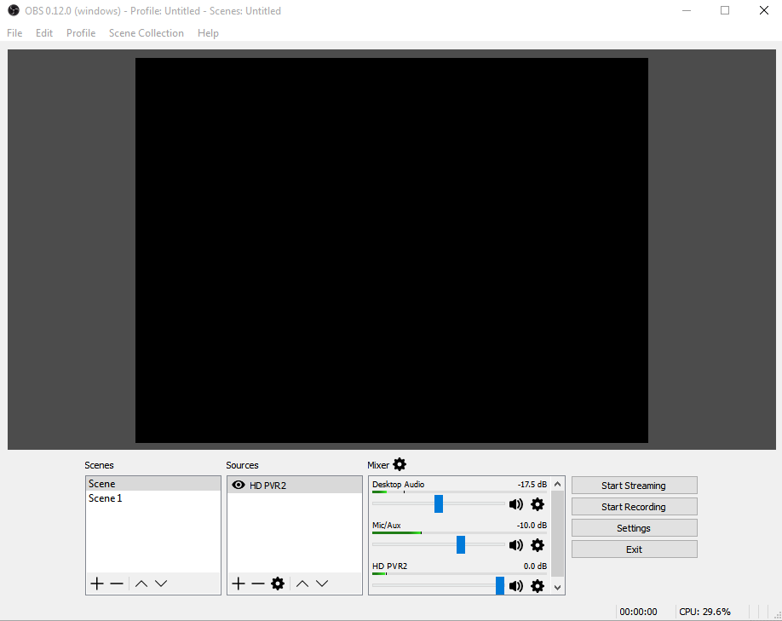Click the HD PVR2 volume slider handle
782x621 pixels.
coord(500,585)
